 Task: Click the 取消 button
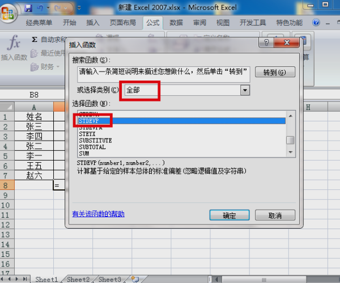(x=275, y=215)
